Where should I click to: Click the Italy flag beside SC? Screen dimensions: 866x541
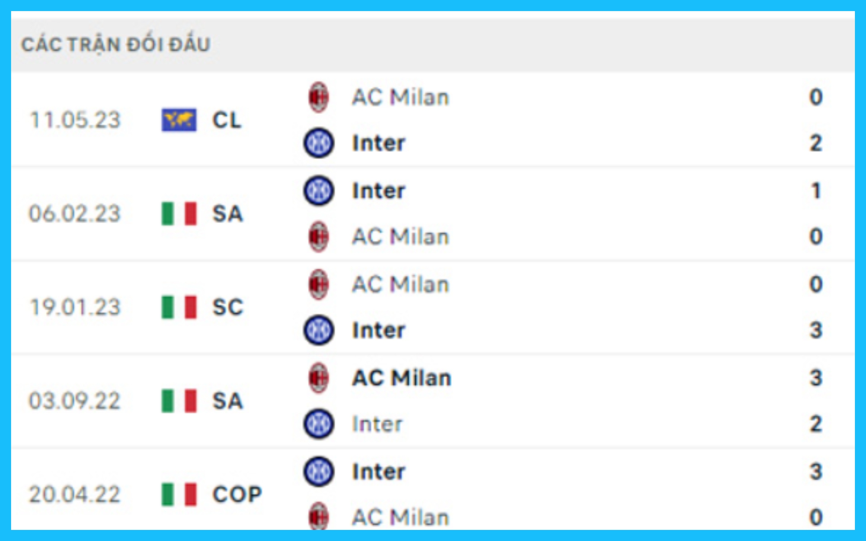click(179, 307)
